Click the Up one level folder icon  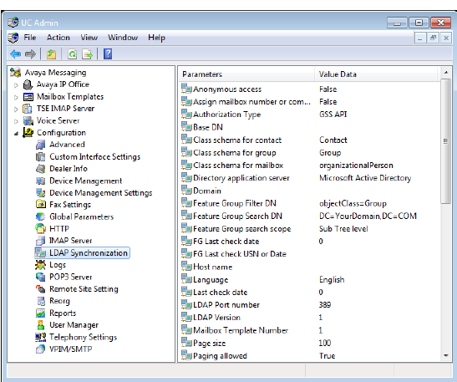pos(51,54)
